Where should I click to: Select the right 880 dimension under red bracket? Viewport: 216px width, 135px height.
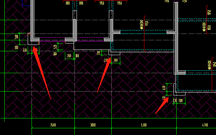(81, 3)
